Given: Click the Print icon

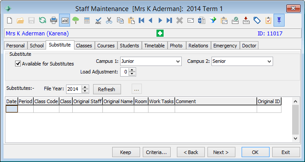Looking at the screenshot, I should coord(54,20).
